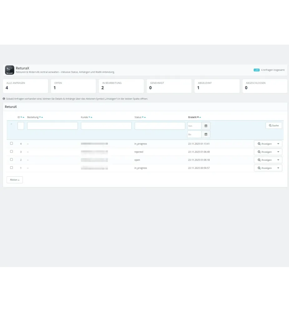Click into the Kunde filter input field
The width and height of the screenshot is (289, 312).
tap(106, 125)
